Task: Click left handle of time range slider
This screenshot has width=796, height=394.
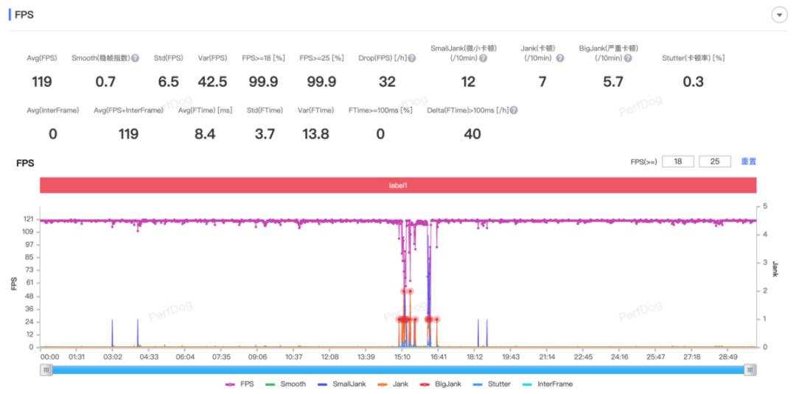Action: 46,370
